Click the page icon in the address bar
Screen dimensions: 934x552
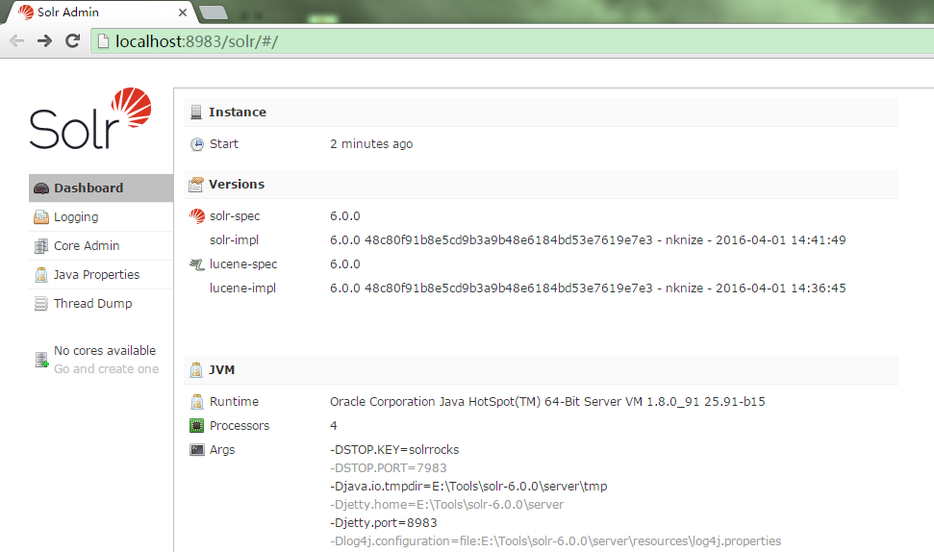coord(103,41)
